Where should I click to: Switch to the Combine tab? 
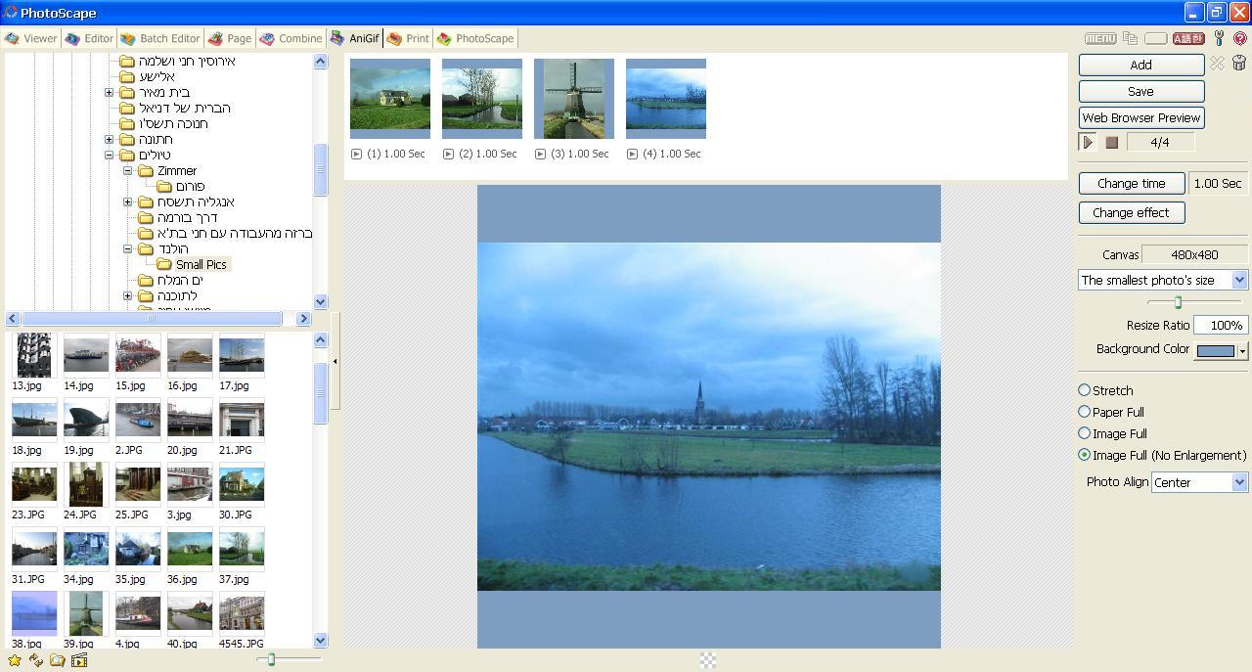point(291,38)
